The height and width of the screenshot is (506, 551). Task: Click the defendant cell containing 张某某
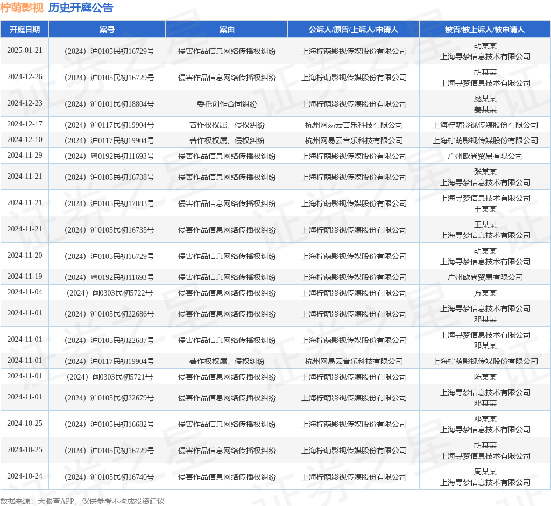pos(485,177)
